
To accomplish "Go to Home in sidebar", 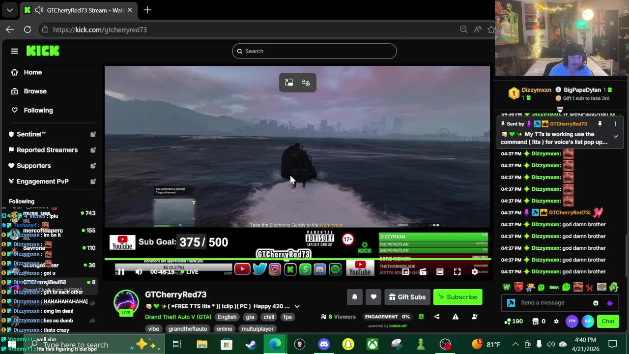I will tap(32, 72).
